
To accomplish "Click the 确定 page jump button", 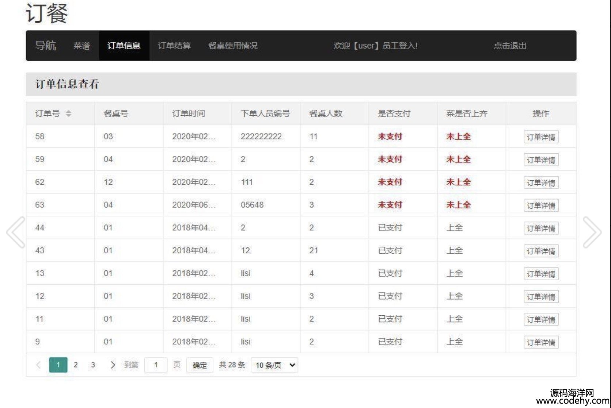I will (200, 365).
